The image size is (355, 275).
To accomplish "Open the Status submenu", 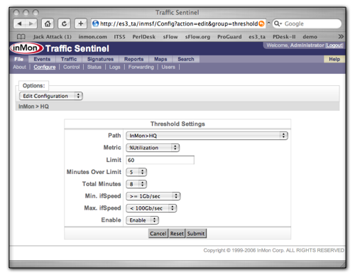I will point(94,67).
